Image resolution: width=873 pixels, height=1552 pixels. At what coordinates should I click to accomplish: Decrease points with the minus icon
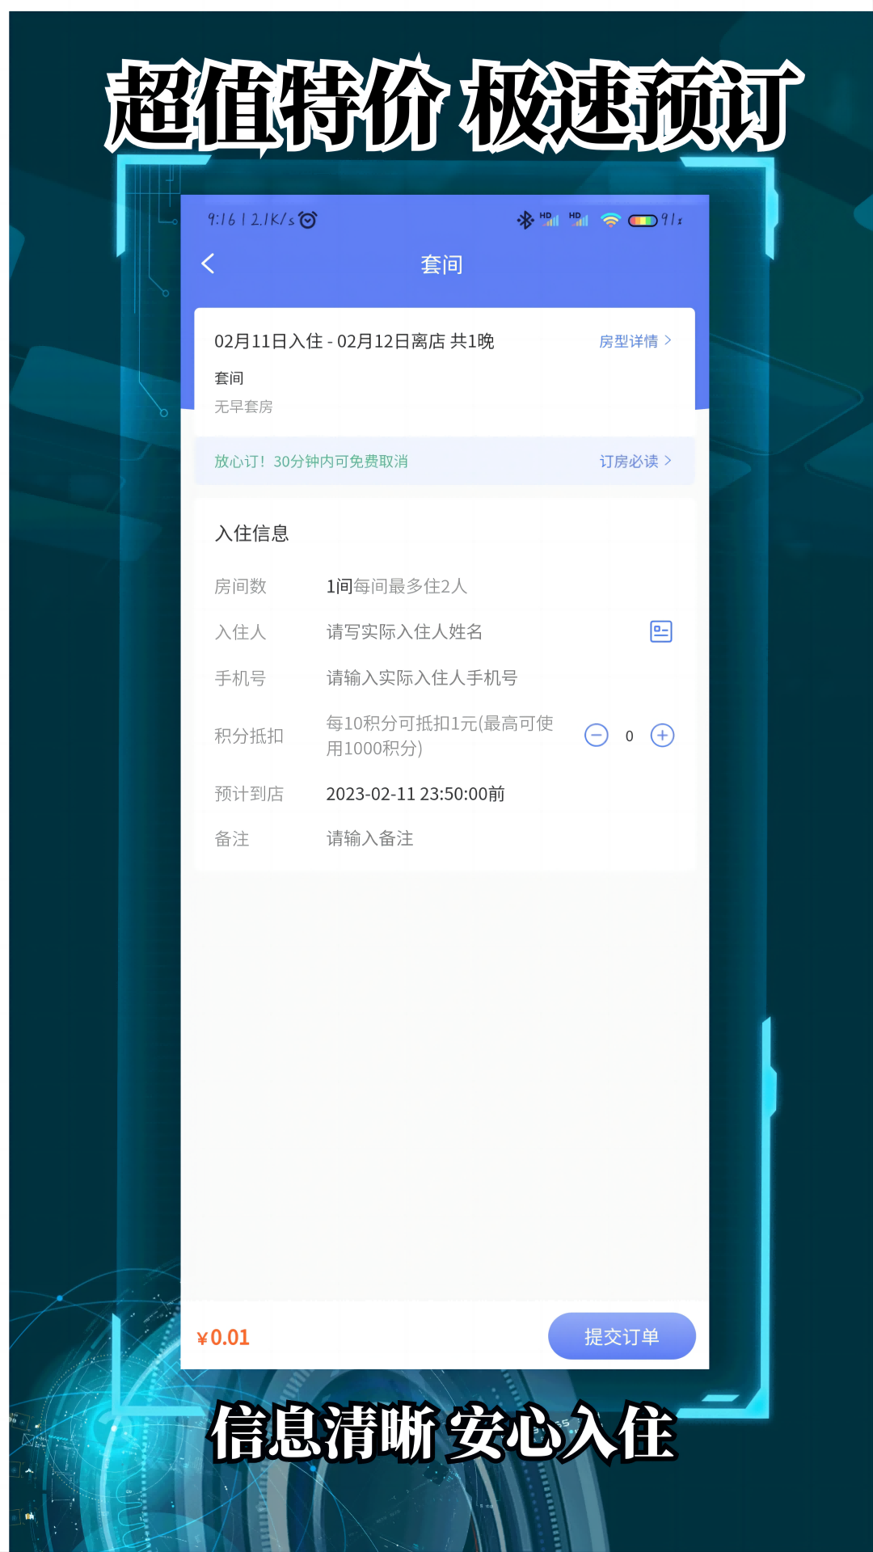point(597,736)
